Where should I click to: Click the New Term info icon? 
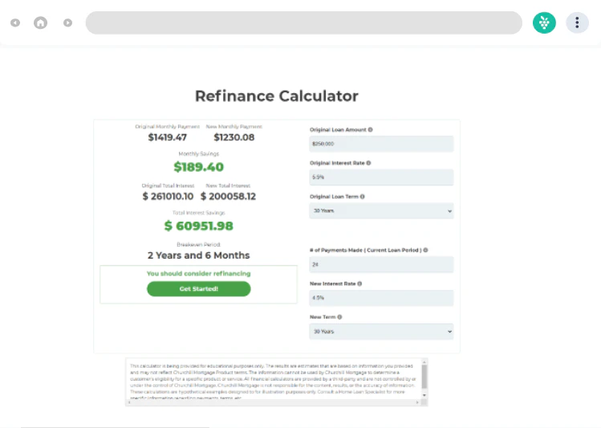(x=340, y=317)
